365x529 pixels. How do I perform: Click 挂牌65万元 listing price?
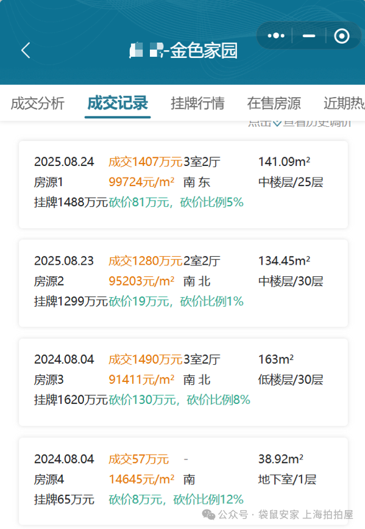point(64,500)
